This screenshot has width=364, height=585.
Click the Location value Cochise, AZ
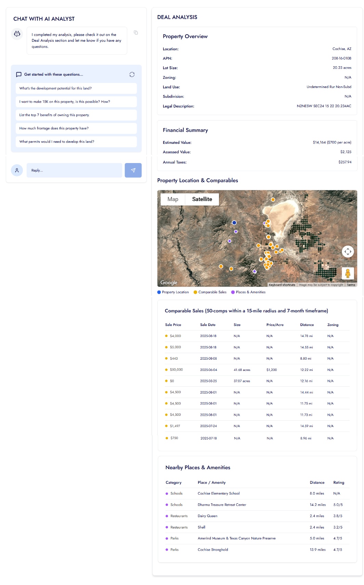tap(342, 49)
